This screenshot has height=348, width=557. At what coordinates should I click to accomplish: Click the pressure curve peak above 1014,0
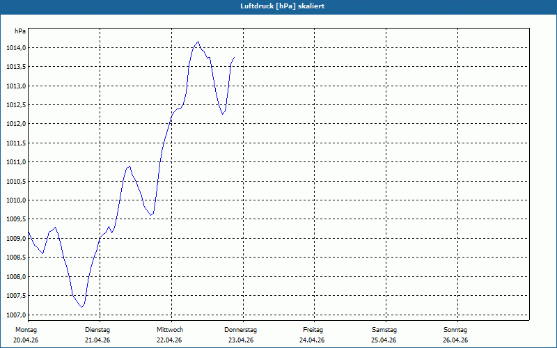point(198,42)
